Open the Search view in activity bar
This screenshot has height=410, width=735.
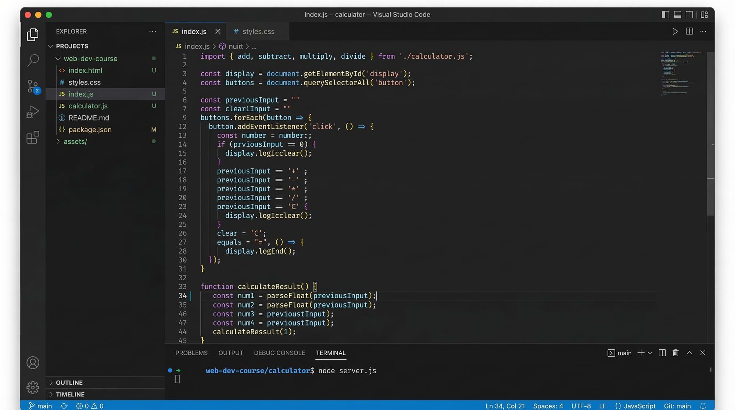[33, 60]
